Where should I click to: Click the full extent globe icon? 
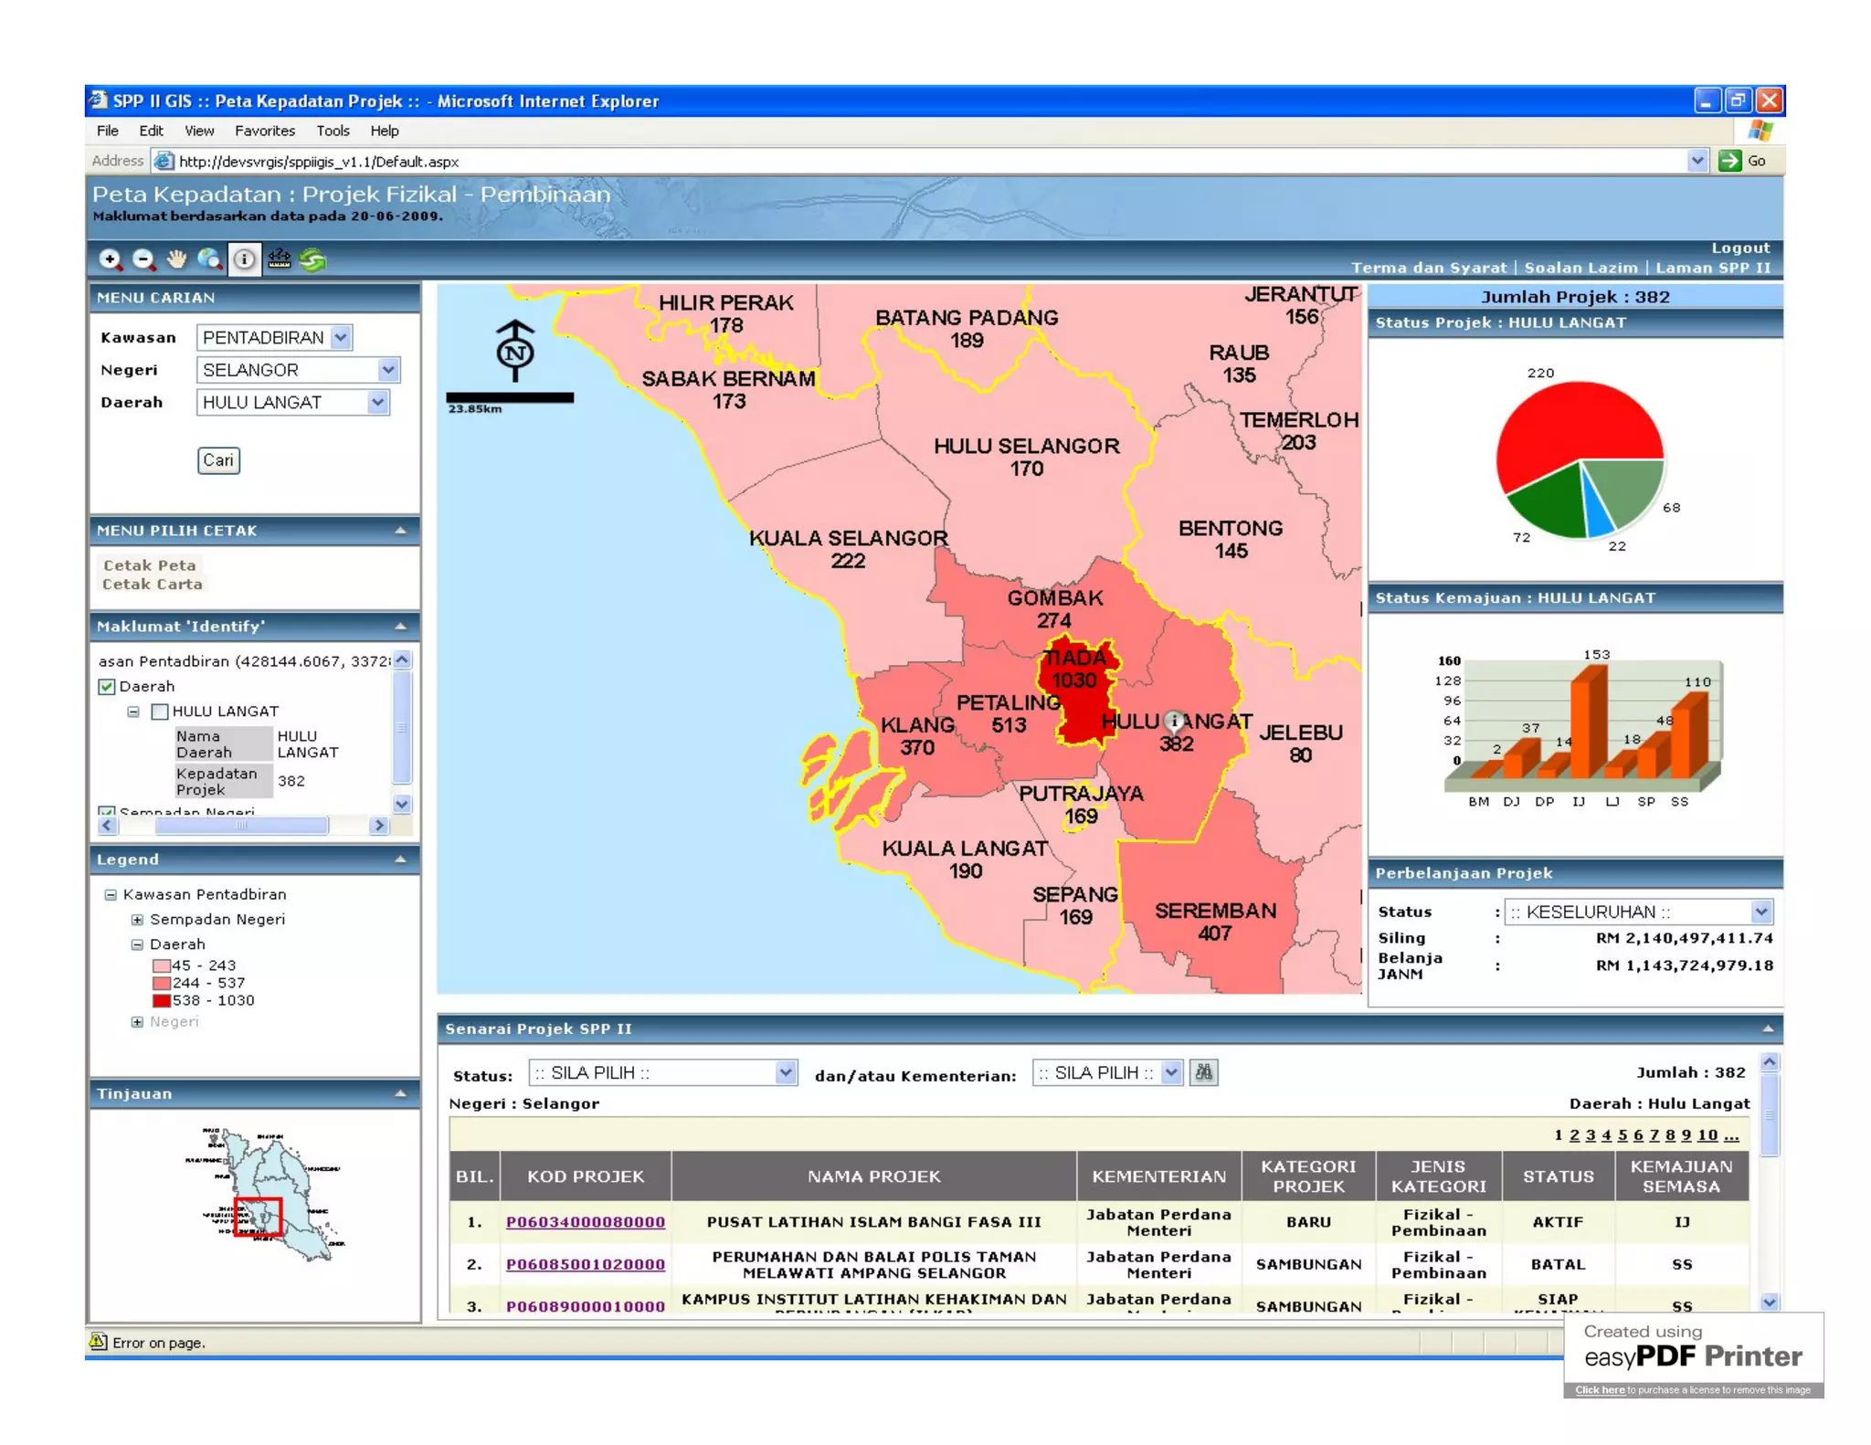point(210,260)
